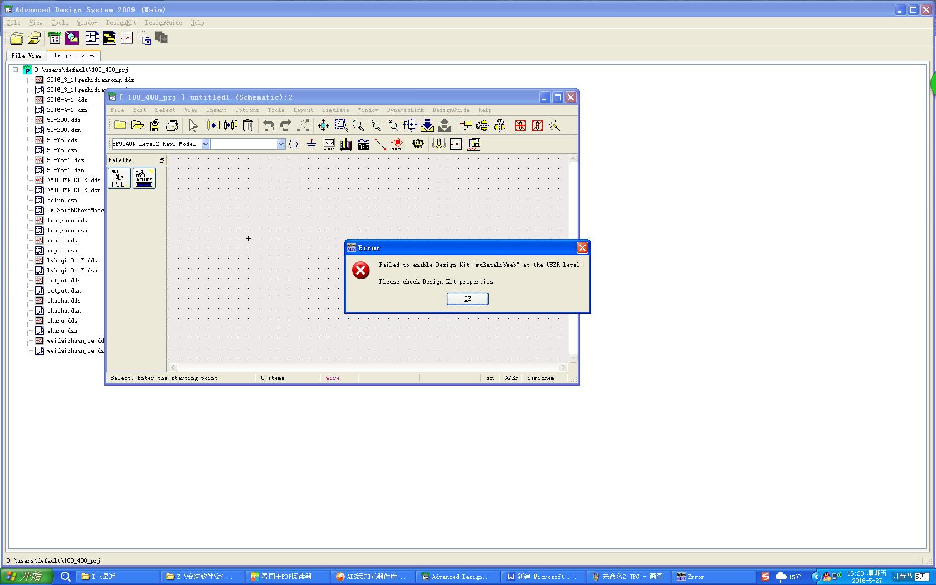Collapse the D:\users\default\100_400_prj tree node
Viewport: 936px width, 585px height.
(16, 70)
